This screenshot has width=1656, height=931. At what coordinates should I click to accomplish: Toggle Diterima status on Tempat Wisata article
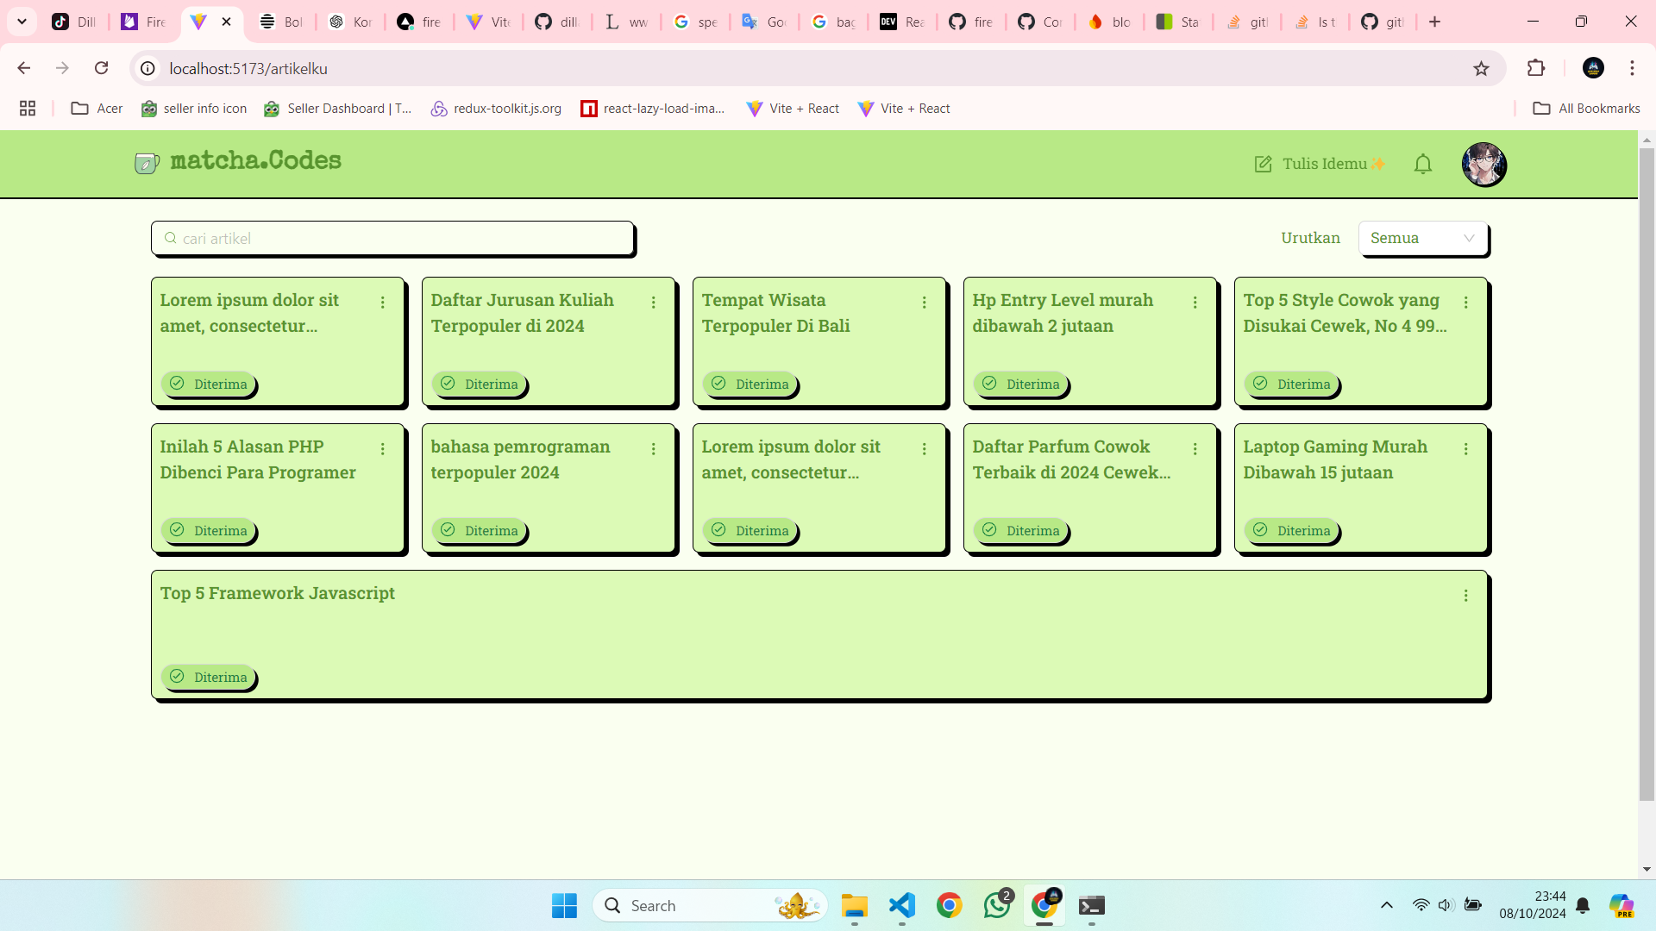tap(750, 383)
